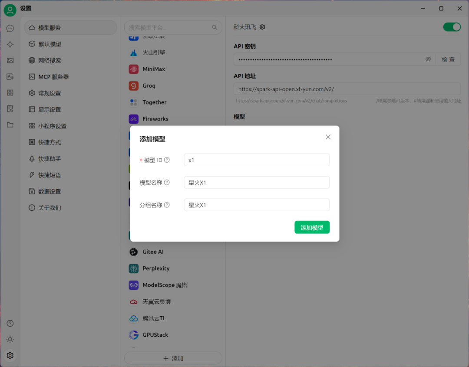Image resolution: width=469 pixels, height=367 pixels.
Task: Click the MiniMax provider icon
Action: point(134,69)
